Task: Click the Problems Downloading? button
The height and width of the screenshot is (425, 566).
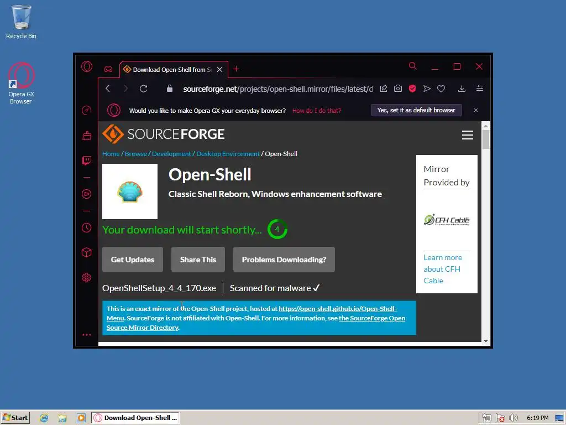Action: pos(284,260)
